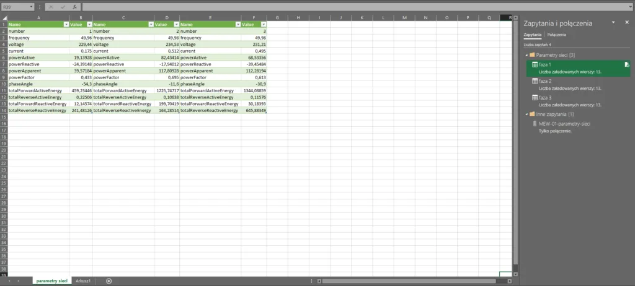This screenshot has width=635, height=286.
Task: Switch to the Połączenia tab
Action: 556,35
